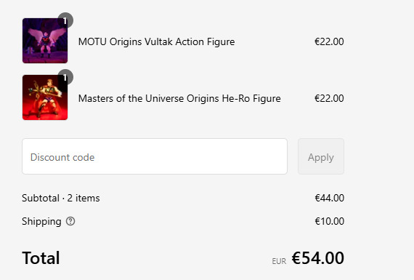Click the Vultak Action Figure €22.00 price

pyautogui.click(x=329, y=41)
